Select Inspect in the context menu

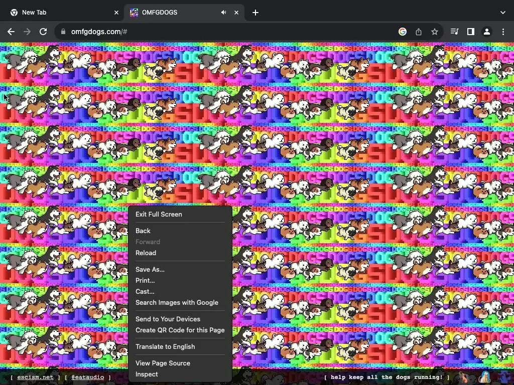180,374
